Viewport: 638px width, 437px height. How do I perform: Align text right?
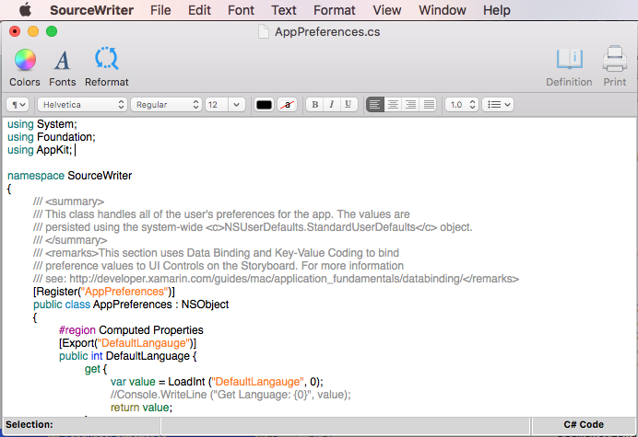(x=411, y=105)
